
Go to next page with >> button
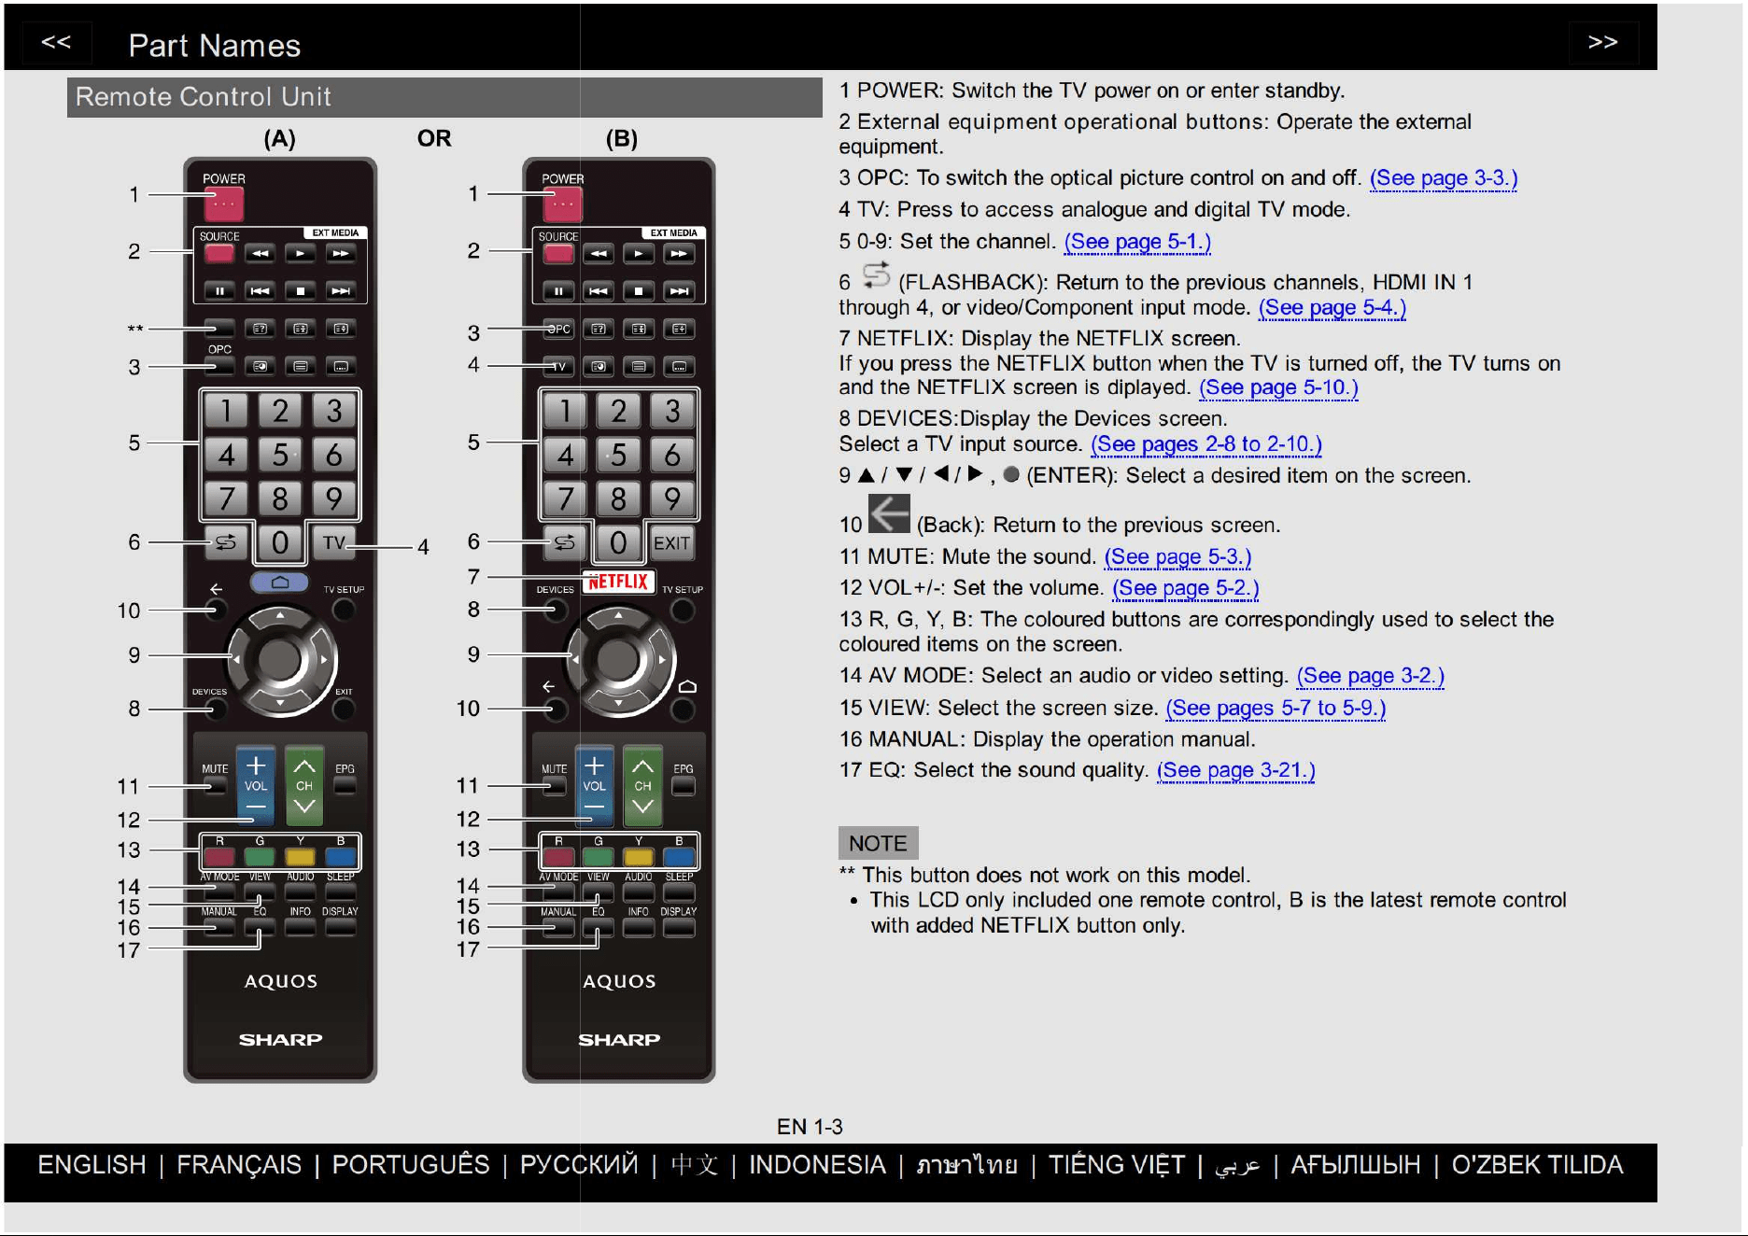click(1602, 42)
